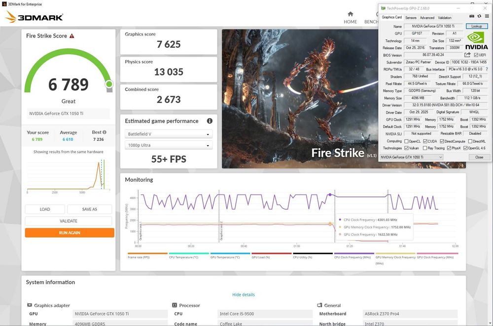Click the BIOS share/export icon in GPU-Z
This screenshot has width=493, height=326.
point(467,55)
